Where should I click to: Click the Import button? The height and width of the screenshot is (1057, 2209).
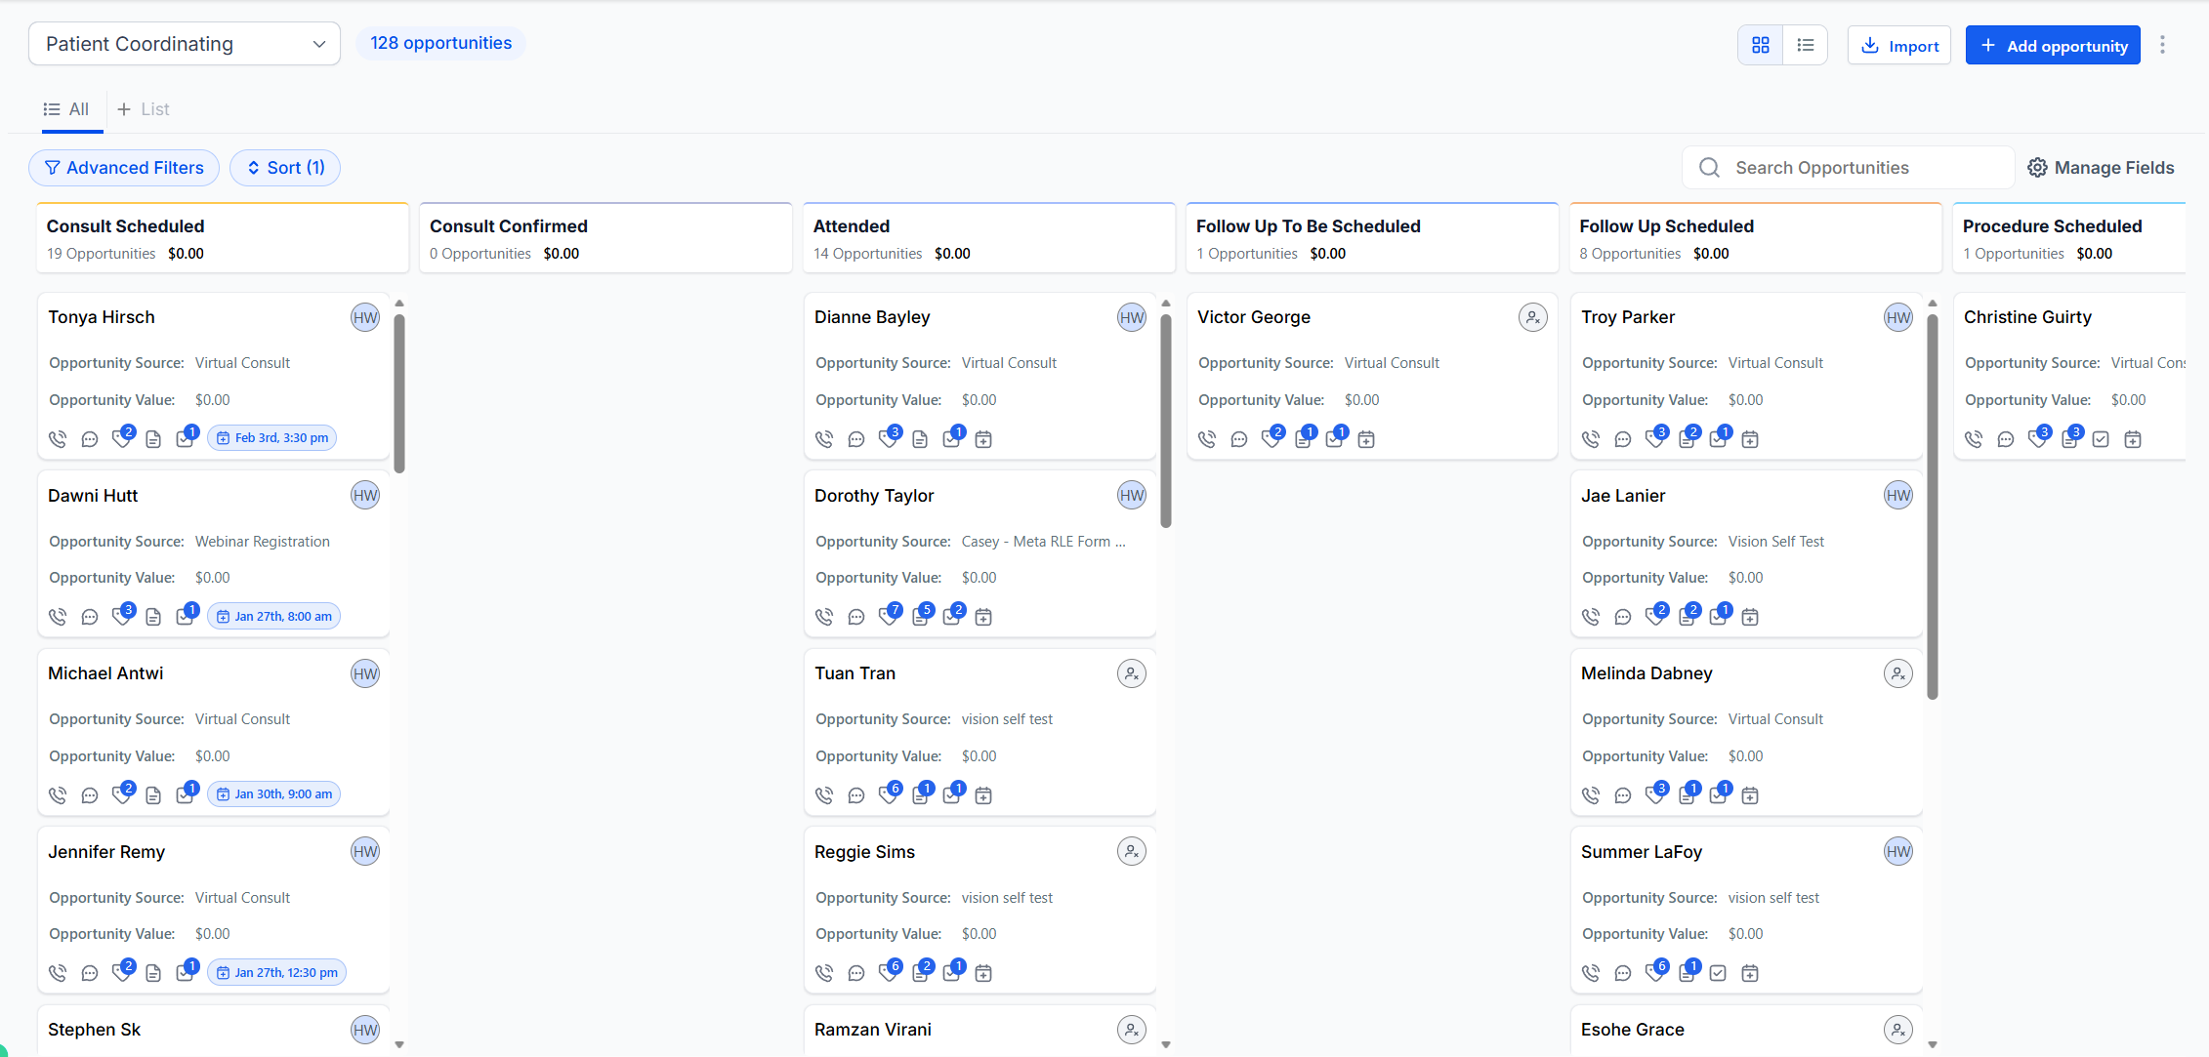1898,46
